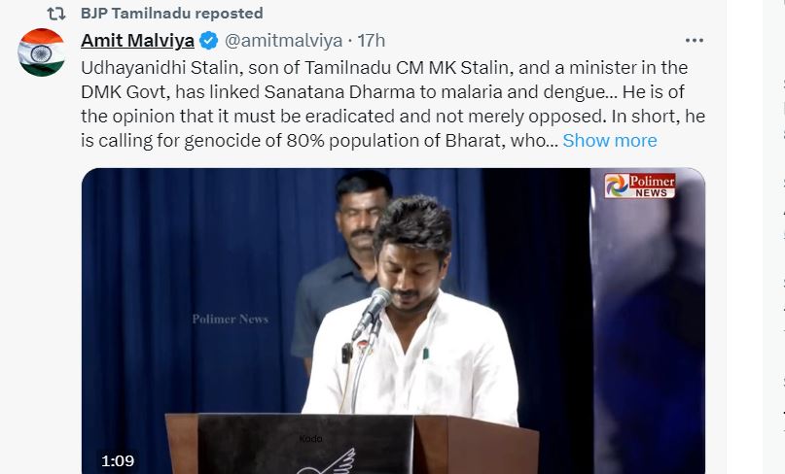Screen dimensions: 785x474
Task: Click BJP Tamilnadu reposted label
Action: [x=172, y=14]
